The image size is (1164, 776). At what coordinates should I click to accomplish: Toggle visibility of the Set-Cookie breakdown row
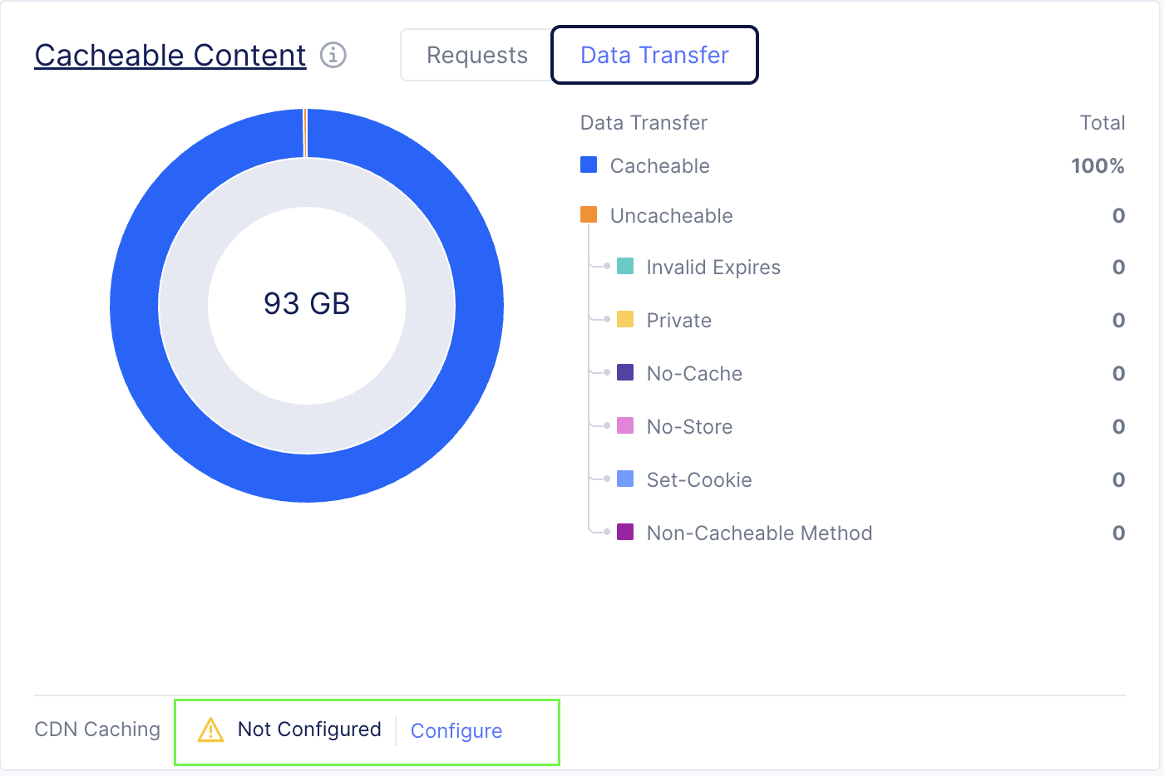pos(698,479)
